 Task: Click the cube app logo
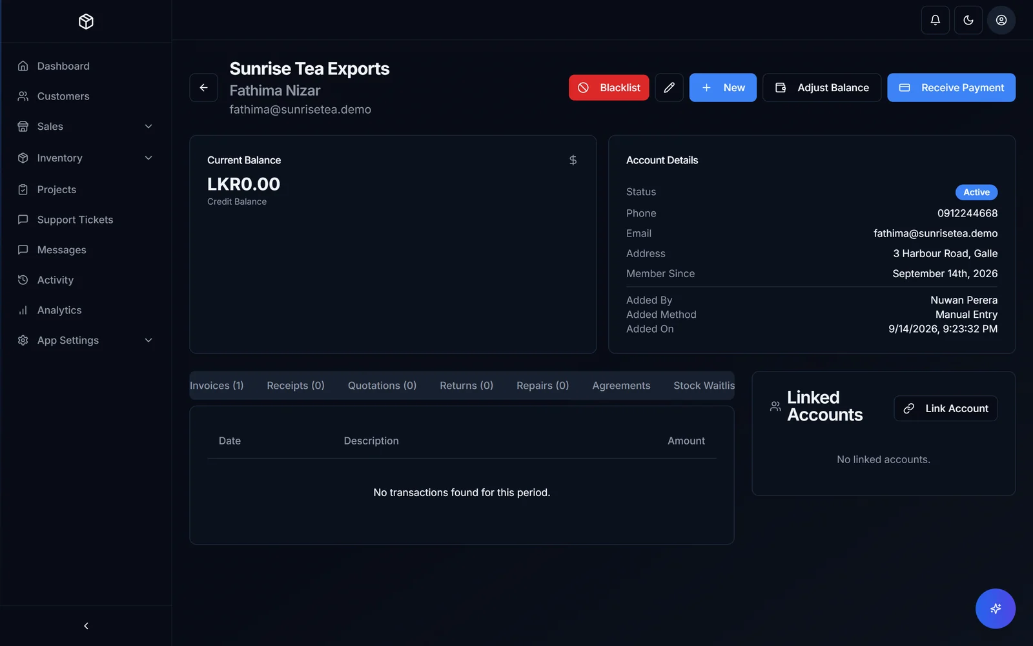pyautogui.click(x=86, y=21)
